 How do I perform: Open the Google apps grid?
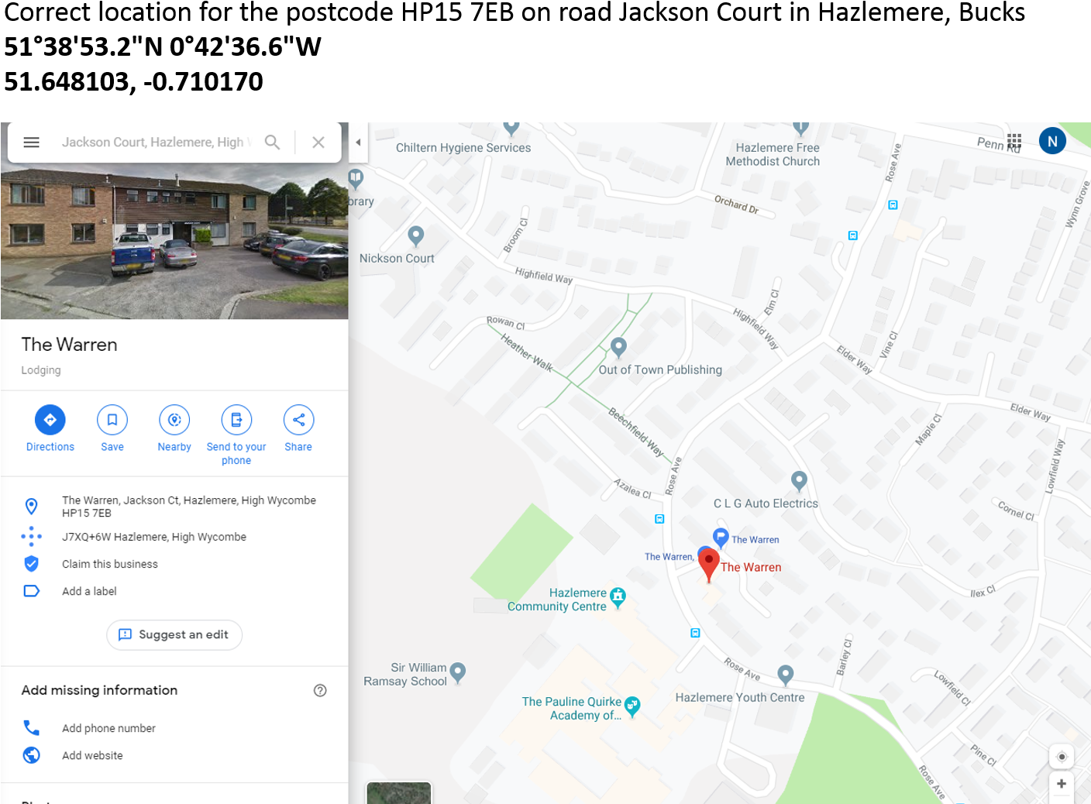pos(1014,141)
